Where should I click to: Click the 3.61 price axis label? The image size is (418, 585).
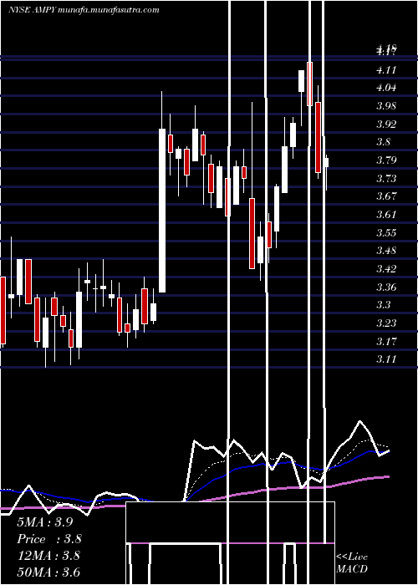pyautogui.click(x=386, y=215)
